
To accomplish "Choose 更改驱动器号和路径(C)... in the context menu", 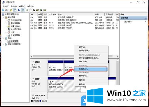I will (91, 58).
